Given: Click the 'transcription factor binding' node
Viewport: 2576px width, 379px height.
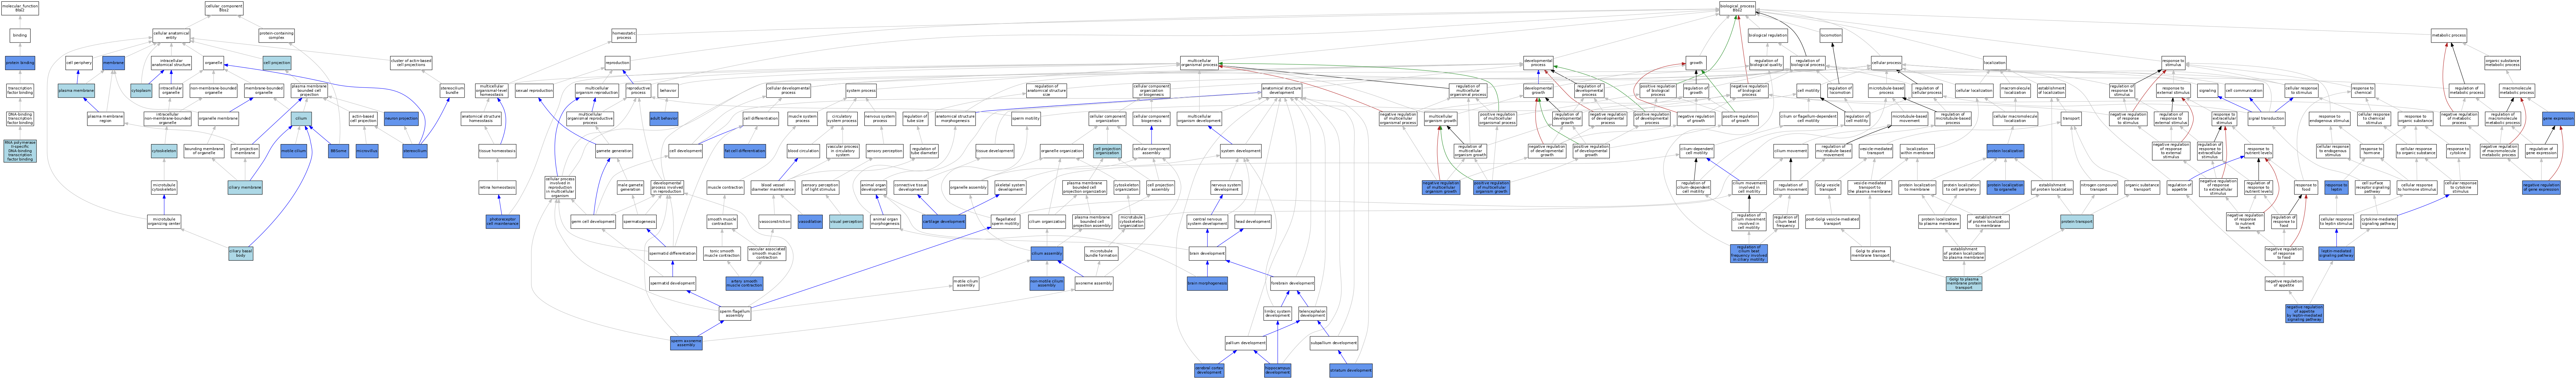Looking at the screenshot, I should click(x=20, y=90).
